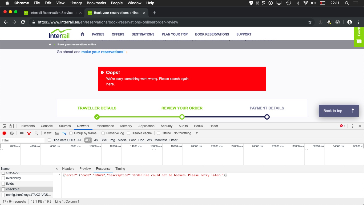Click the 'here.' link in error box
The width and height of the screenshot is (364, 205).
(110, 84)
